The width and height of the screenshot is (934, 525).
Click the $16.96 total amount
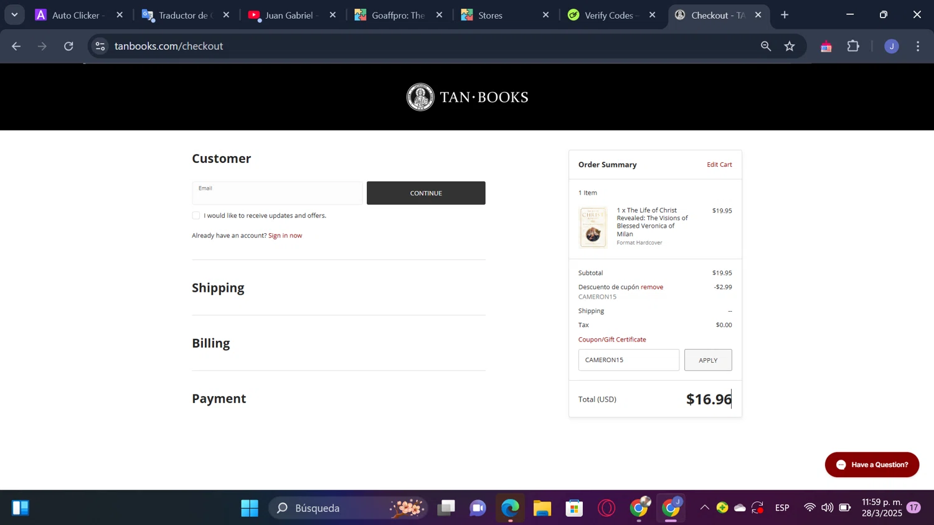(709, 399)
